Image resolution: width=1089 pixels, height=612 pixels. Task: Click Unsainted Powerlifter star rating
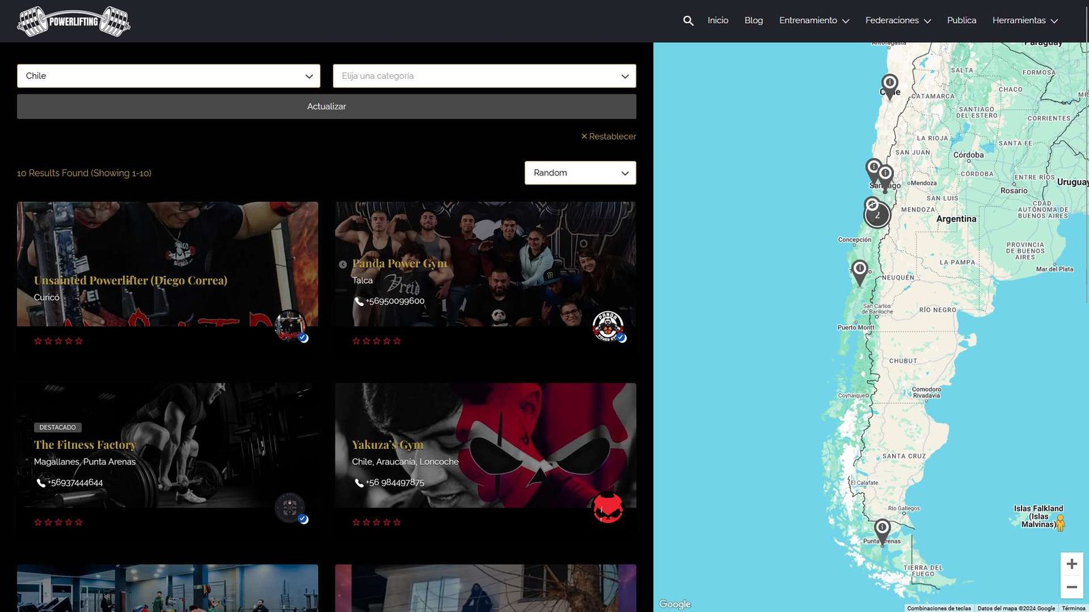[59, 341]
